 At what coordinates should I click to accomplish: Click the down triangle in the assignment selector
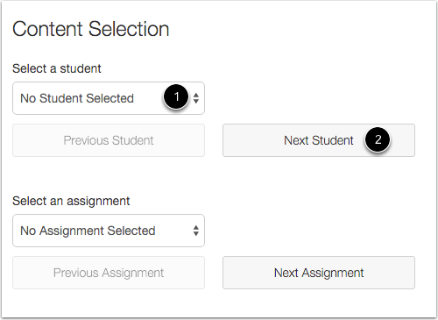point(196,233)
